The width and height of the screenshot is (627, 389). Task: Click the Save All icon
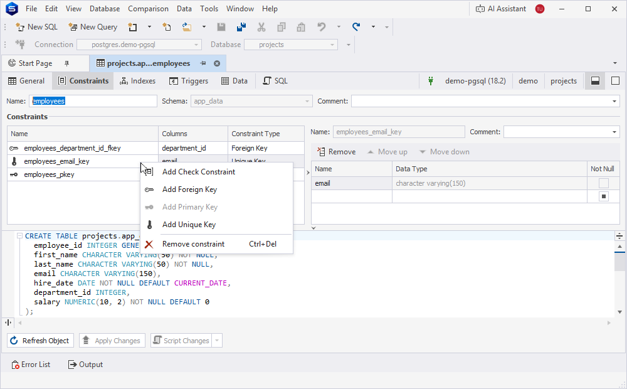241,27
